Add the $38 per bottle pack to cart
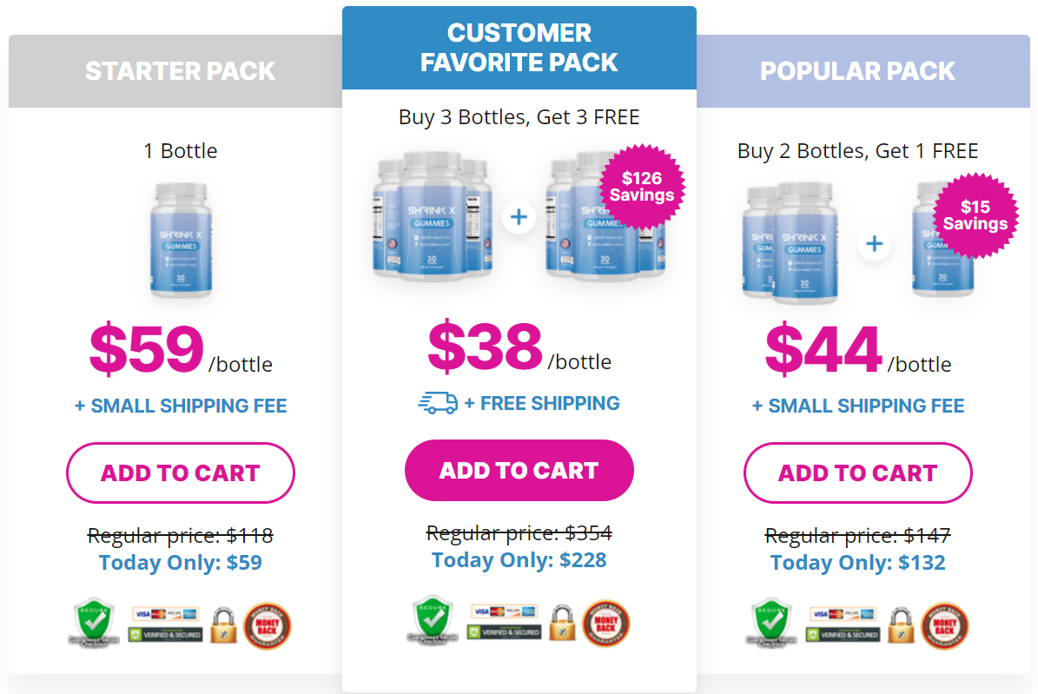The width and height of the screenshot is (1038, 694). (x=519, y=470)
